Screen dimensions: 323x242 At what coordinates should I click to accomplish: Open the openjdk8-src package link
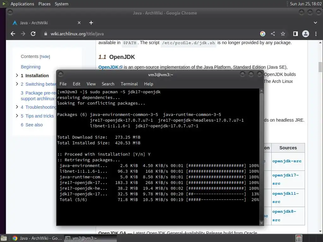click(x=284, y=216)
